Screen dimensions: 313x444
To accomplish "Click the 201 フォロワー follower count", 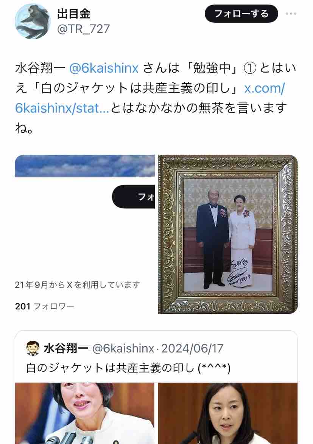I will [45, 306].
